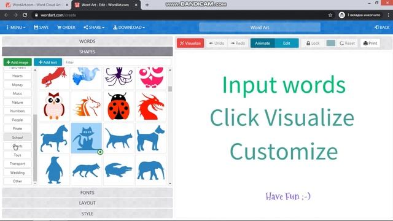Select the red lizard shape
This screenshot has height=221, width=393.
click(x=54, y=77)
